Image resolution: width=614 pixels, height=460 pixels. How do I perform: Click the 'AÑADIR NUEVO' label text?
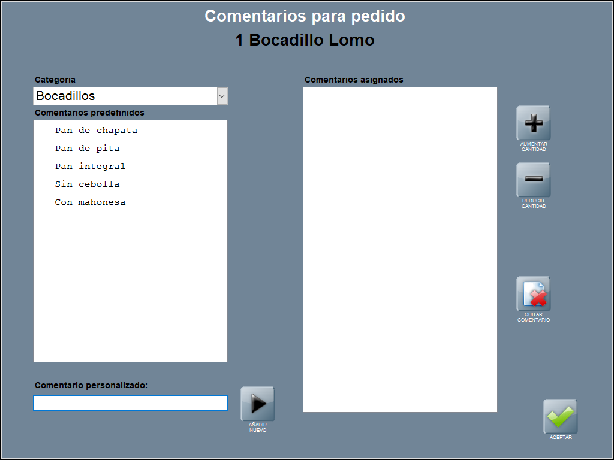pyautogui.click(x=257, y=428)
